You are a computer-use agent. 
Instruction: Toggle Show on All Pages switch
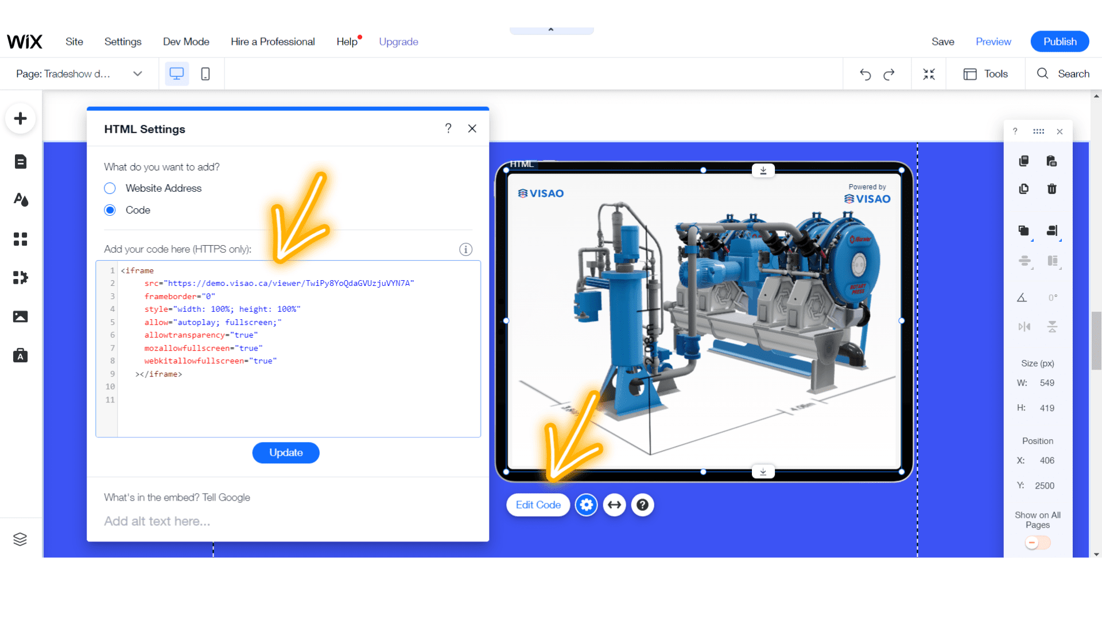pos(1038,542)
